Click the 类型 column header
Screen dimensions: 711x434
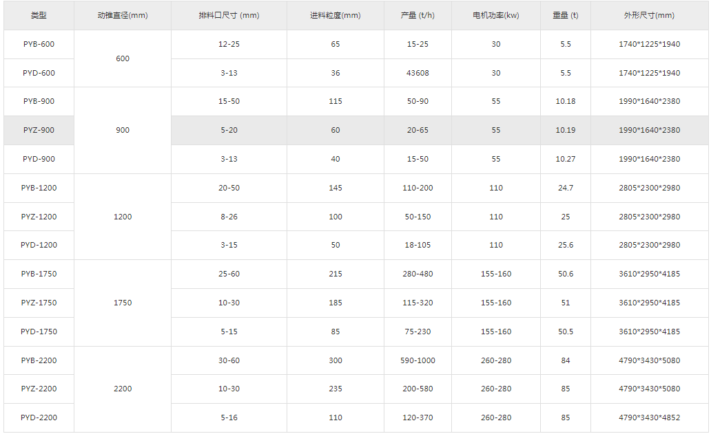click(x=39, y=15)
